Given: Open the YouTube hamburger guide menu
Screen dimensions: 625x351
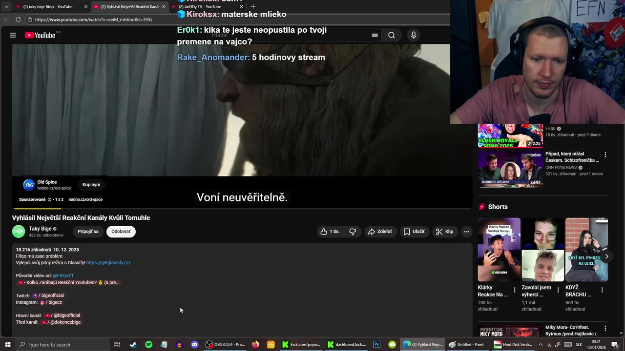Looking at the screenshot, I should pyautogui.click(x=13, y=35).
